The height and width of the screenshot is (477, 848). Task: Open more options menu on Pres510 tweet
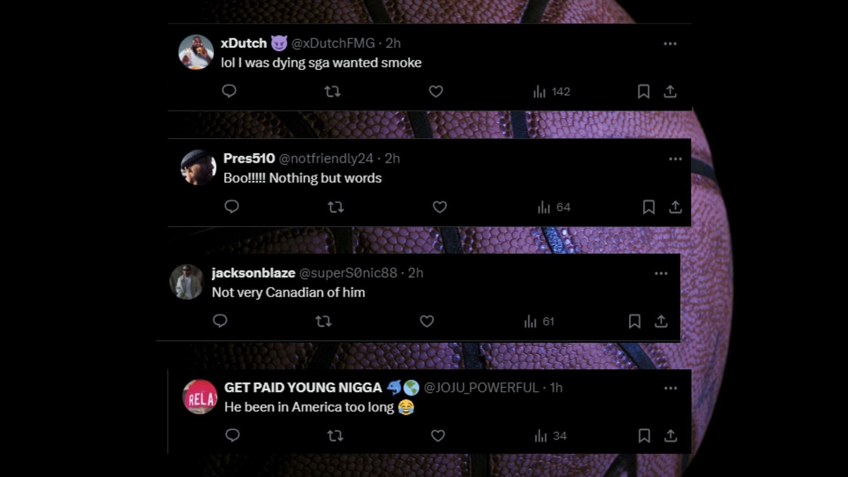point(675,159)
